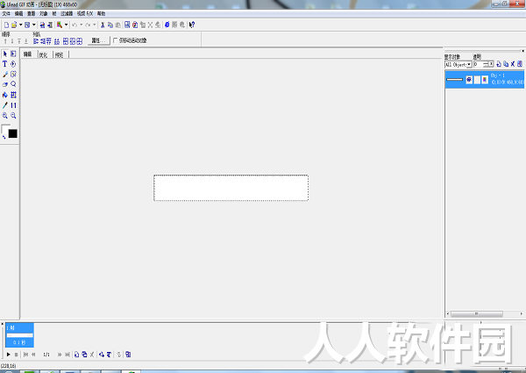Click the align top icon
526x373 pixels.
[x=49, y=41]
